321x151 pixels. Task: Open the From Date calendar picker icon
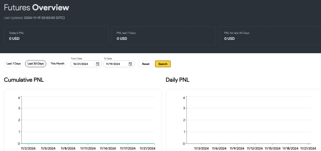[97, 64]
